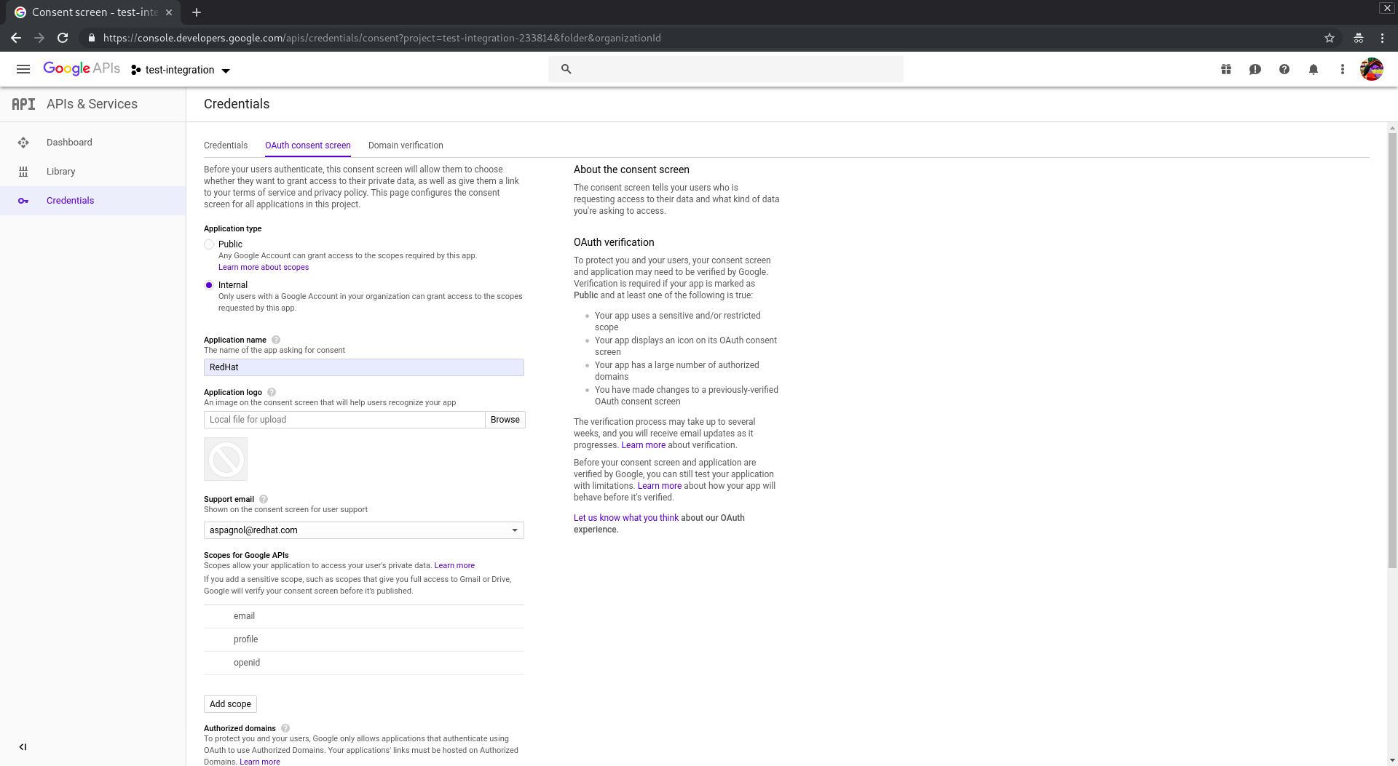Click the Application name help icon
This screenshot has width=1398, height=766.
(x=276, y=340)
